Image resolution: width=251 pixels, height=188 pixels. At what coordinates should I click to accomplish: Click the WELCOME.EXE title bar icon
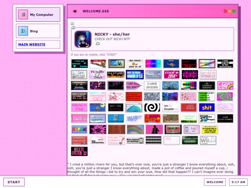click(75, 11)
